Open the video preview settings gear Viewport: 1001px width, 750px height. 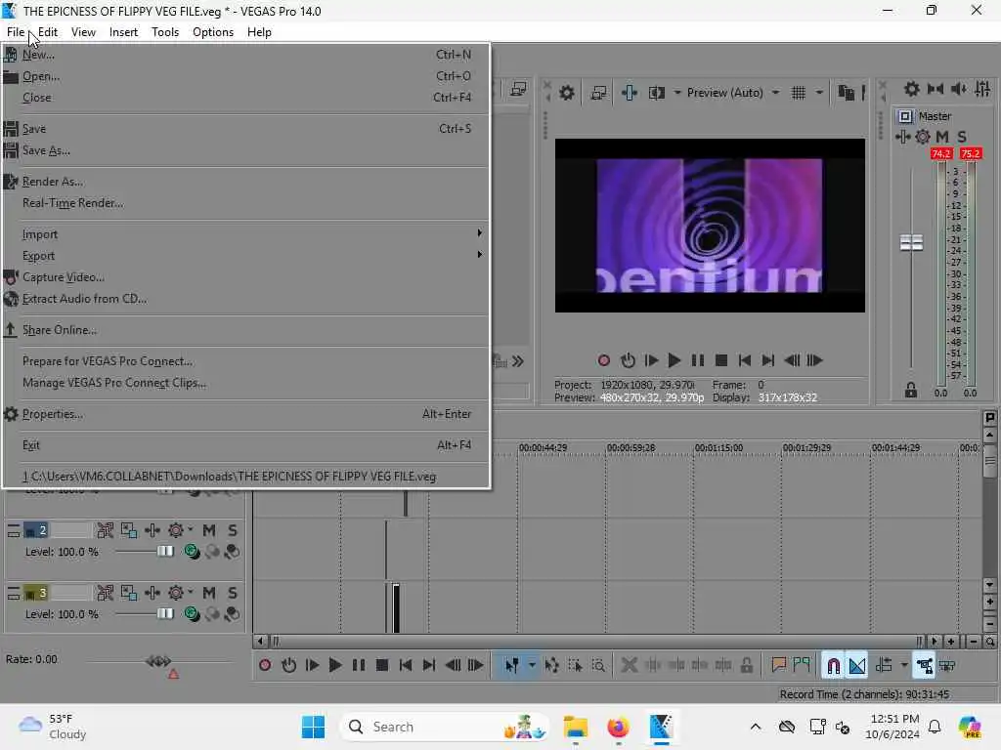[x=566, y=93]
